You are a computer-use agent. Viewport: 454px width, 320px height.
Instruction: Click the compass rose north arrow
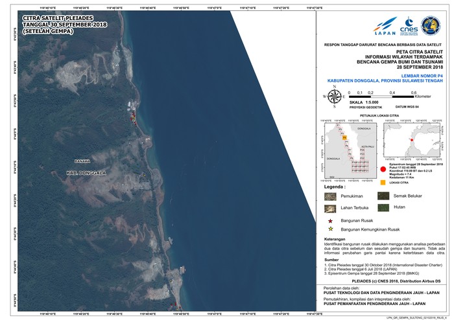[335, 98]
